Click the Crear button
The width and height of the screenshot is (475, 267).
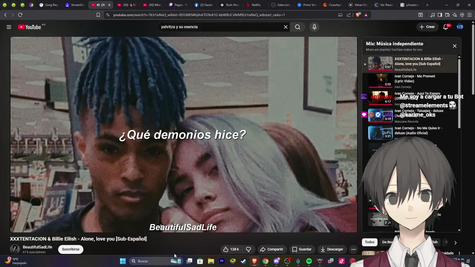tap(427, 27)
